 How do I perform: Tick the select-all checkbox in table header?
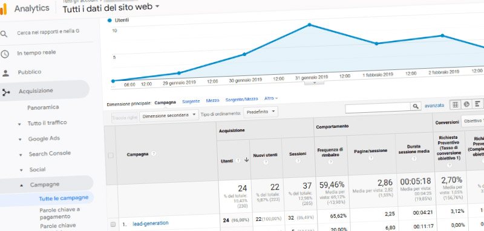111,156
